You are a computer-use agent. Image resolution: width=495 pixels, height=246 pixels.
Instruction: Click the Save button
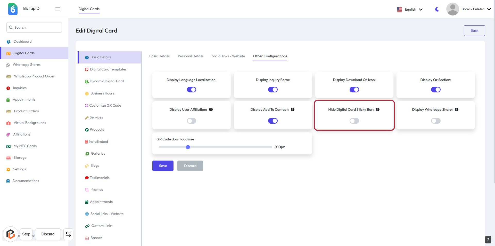click(x=163, y=166)
